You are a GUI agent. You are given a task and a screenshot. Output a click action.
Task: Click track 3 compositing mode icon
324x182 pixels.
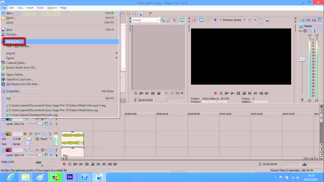(x=46, y=155)
